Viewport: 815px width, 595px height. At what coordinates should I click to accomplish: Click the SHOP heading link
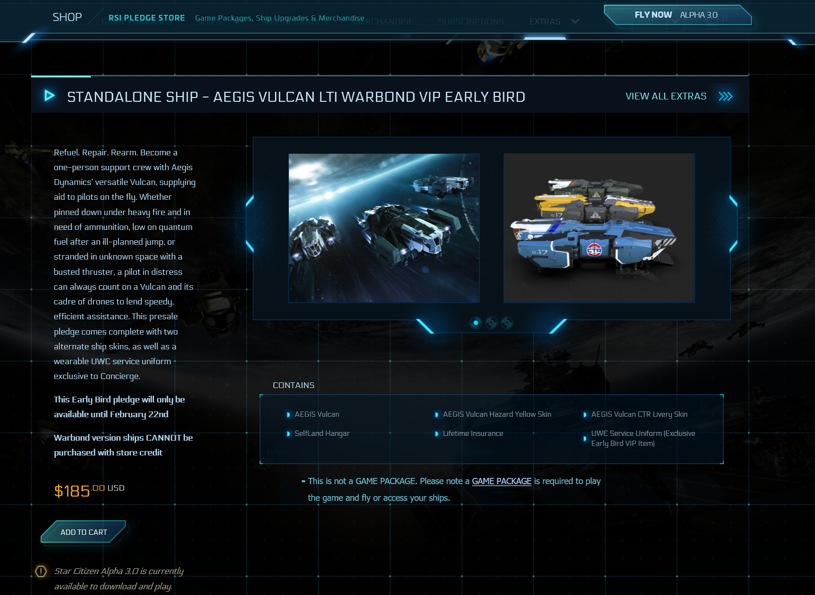(x=67, y=17)
